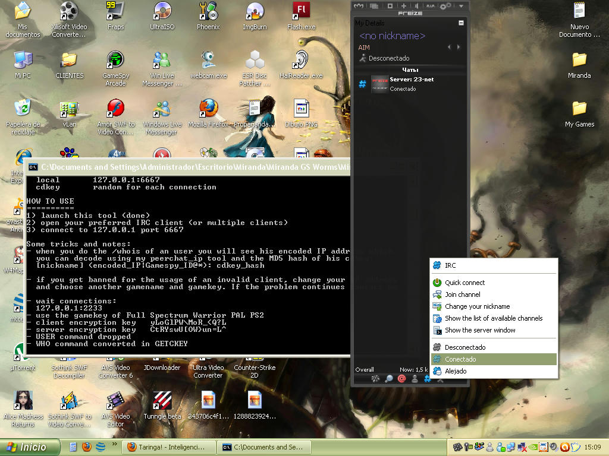Expand the small chevron in Miranda bottom bar

pyautogui.click(x=440, y=381)
